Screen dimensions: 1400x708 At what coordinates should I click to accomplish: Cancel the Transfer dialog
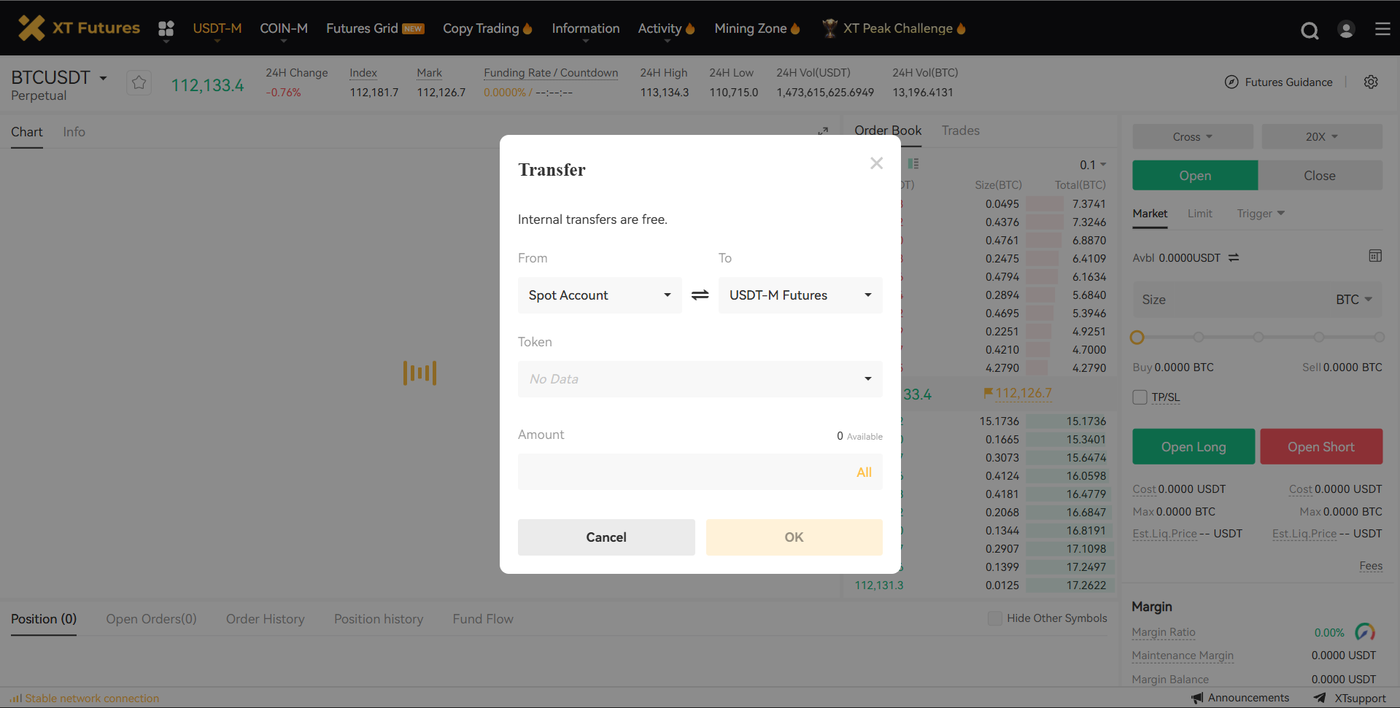tap(606, 537)
